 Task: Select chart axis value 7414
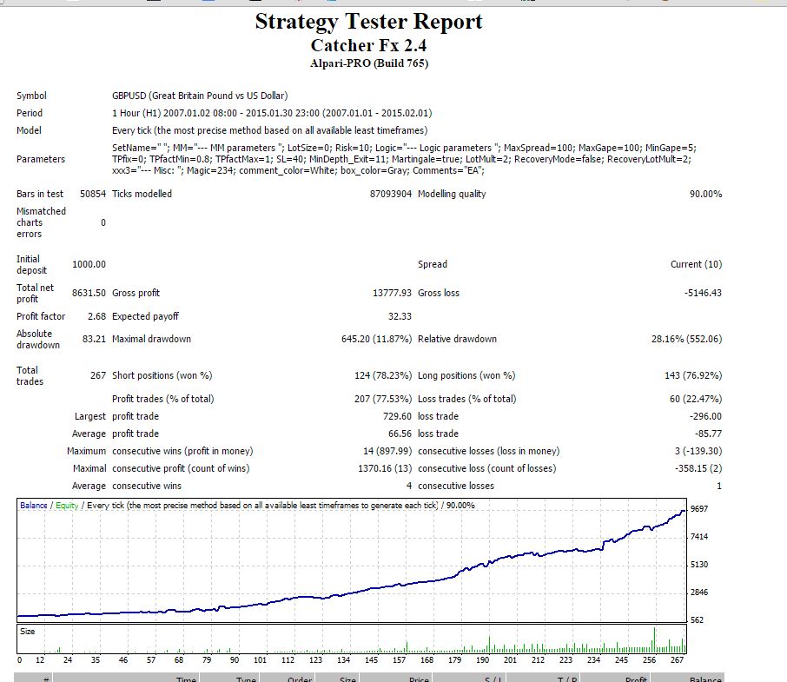[699, 536]
